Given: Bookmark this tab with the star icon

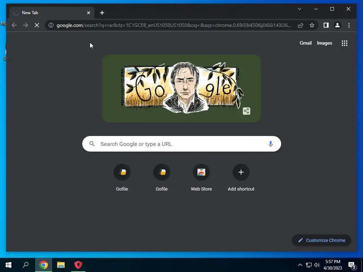Looking at the screenshot, I should 312,25.
